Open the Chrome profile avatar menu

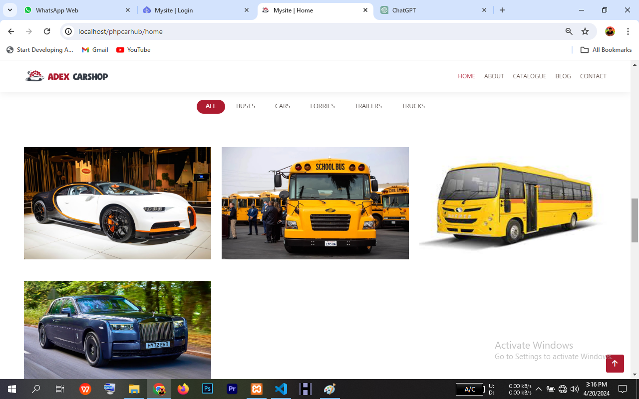(610, 31)
